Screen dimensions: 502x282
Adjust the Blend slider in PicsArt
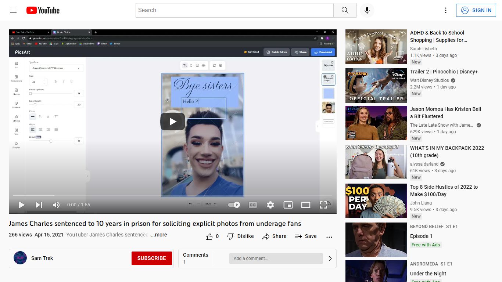click(x=51, y=141)
